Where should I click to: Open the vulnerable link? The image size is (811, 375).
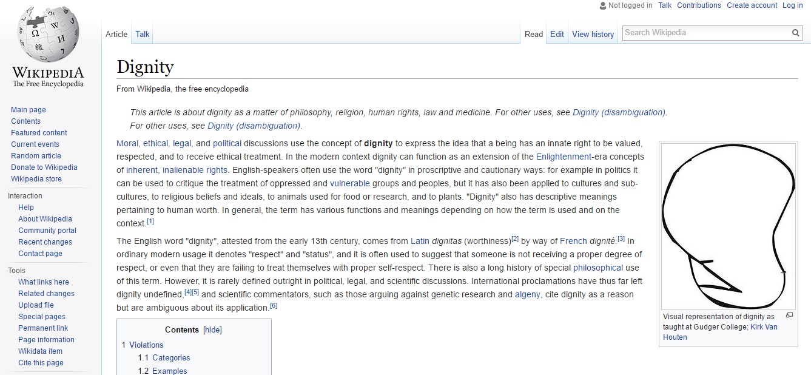point(350,183)
